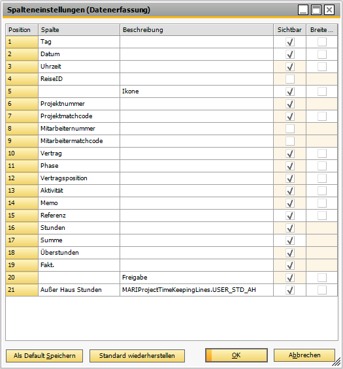Toggle Sichtbar for Referenz row
The height and width of the screenshot is (369, 343).
point(290,216)
